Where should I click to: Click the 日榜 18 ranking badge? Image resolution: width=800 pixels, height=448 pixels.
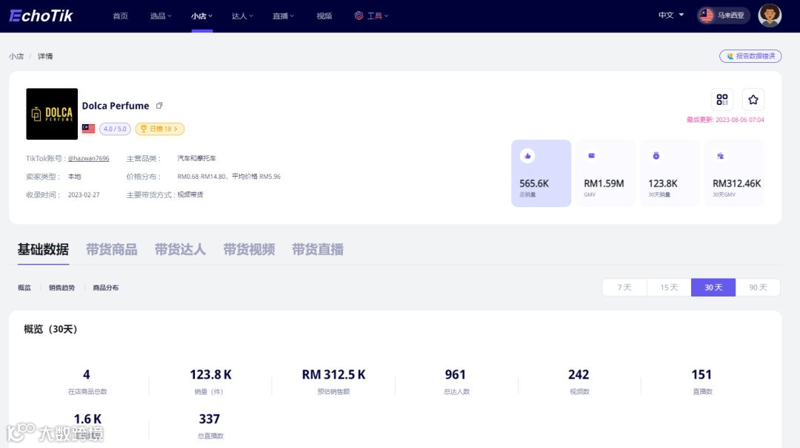pos(159,129)
